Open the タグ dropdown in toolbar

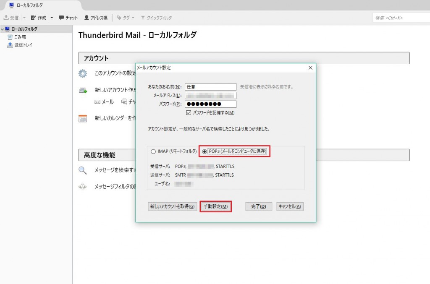click(x=126, y=18)
